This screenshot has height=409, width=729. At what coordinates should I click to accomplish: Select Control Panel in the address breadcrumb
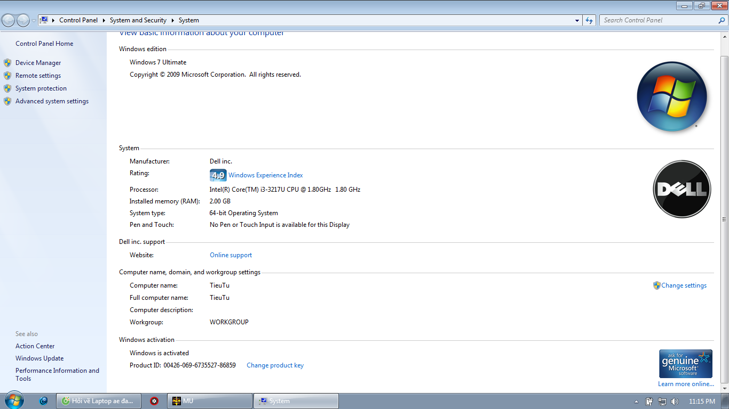[x=78, y=20]
